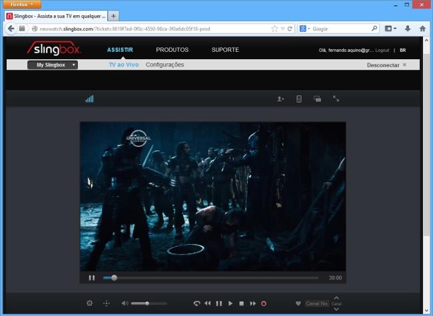Viewport: 433px width, 316px height.
Task: Click the browser back arrow button
Action: pos(11,29)
